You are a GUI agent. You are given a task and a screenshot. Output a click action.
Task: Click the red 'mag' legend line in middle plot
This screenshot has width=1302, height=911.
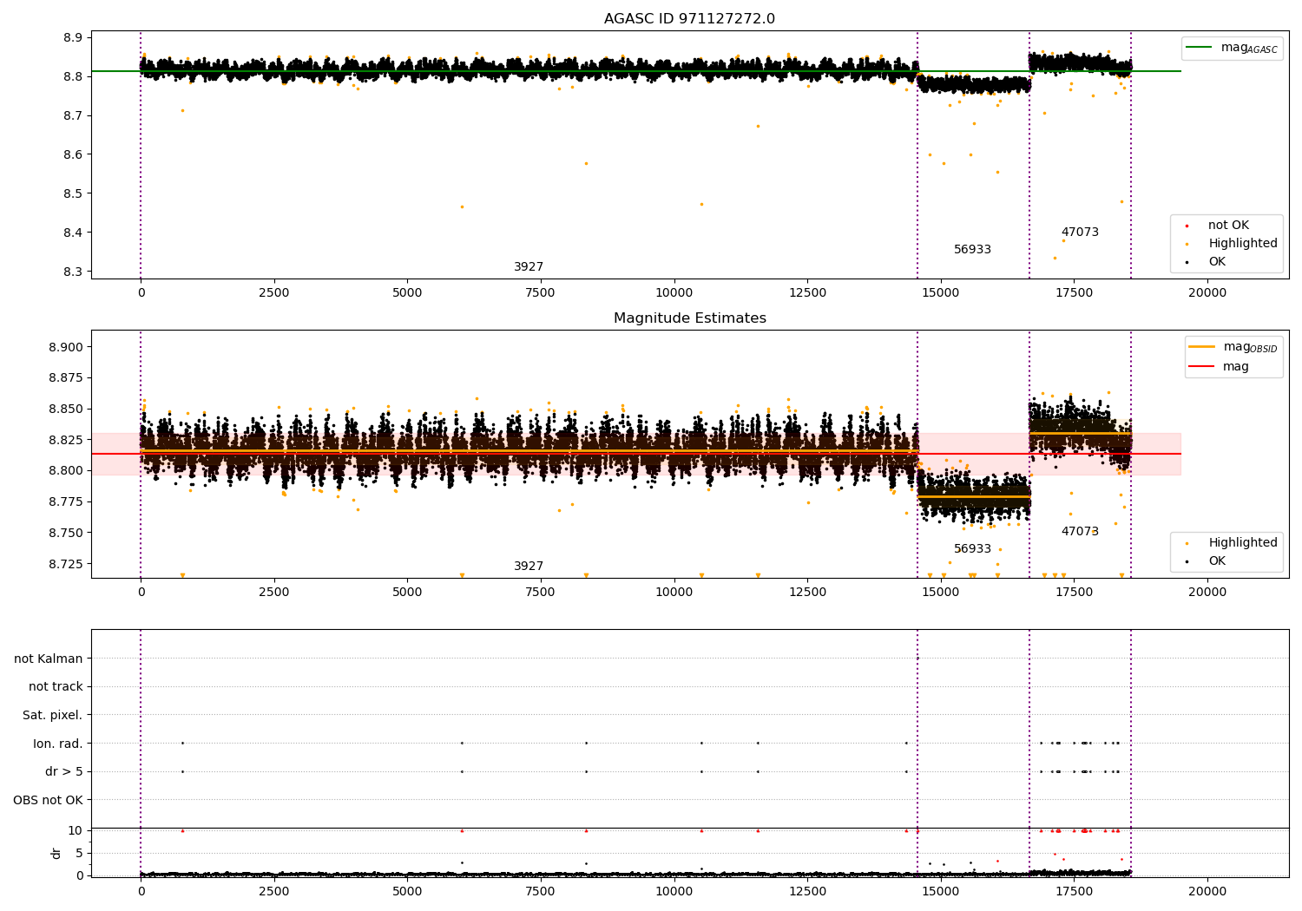tap(1201, 367)
